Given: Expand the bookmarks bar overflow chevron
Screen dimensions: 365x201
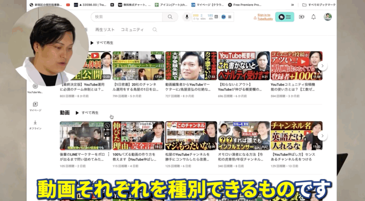Looking at the screenshot, I should click(x=293, y=5).
